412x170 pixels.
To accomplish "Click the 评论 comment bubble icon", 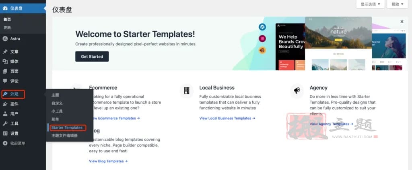I will click(x=5, y=81).
